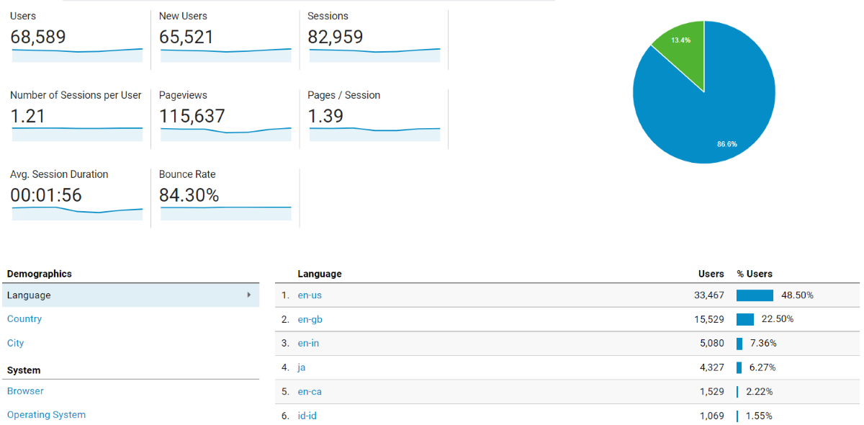
Task: Click the New Users sparkline chart
Action: pos(226,55)
